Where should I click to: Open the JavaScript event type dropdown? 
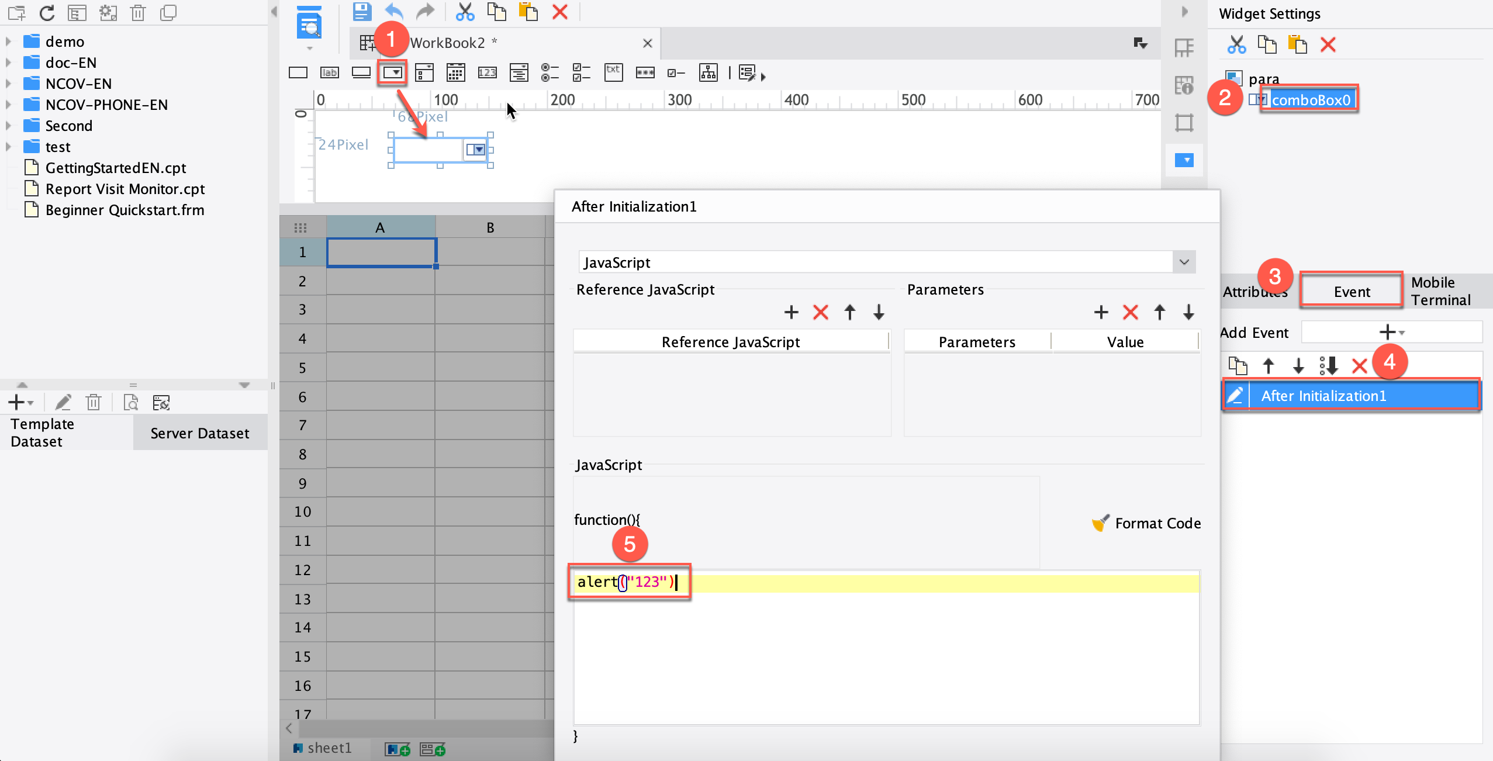tap(1184, 262)
